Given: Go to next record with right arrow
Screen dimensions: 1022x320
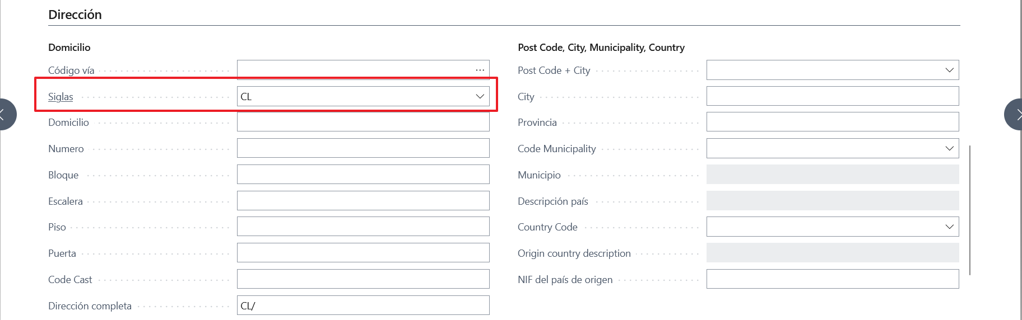Looking at the screenshot, I should [x=1015, y=115].
